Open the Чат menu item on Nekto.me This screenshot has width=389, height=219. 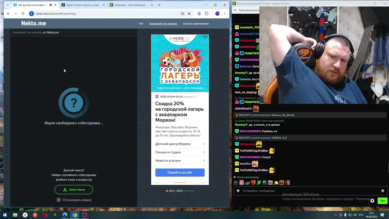tap(141, 23)
